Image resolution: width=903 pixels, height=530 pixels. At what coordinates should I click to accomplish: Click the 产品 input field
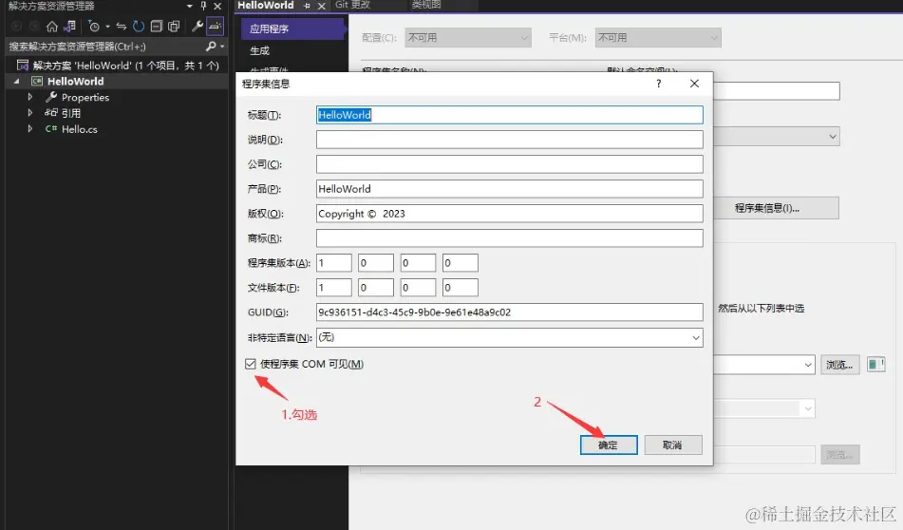[510, 189]
